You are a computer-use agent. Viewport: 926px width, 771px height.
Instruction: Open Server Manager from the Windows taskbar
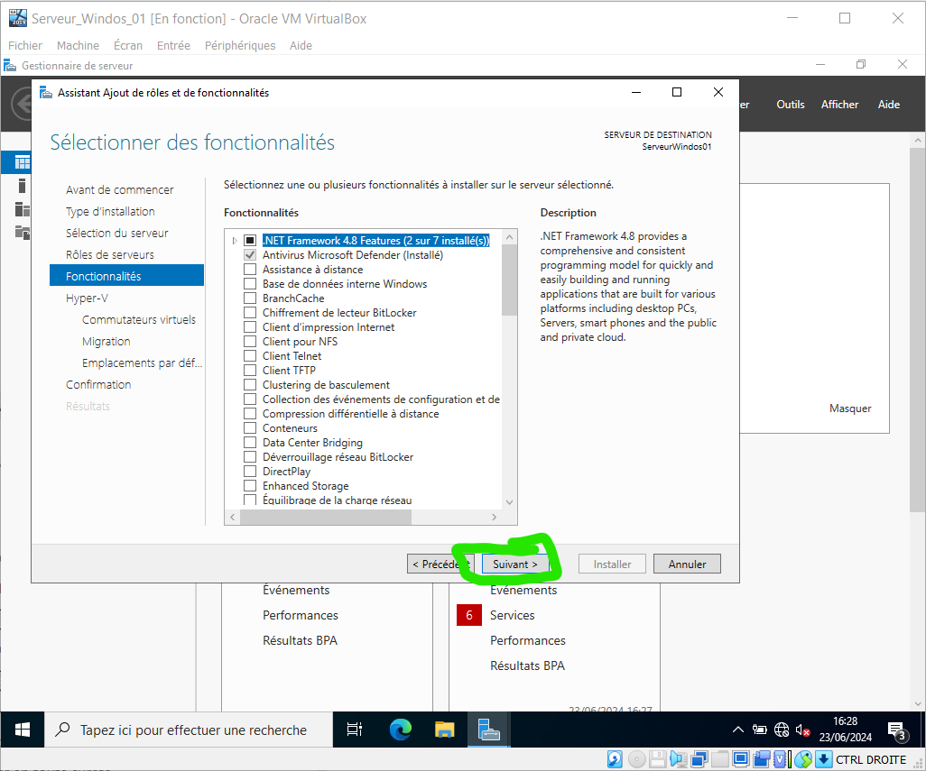click(x=489, y=730)
